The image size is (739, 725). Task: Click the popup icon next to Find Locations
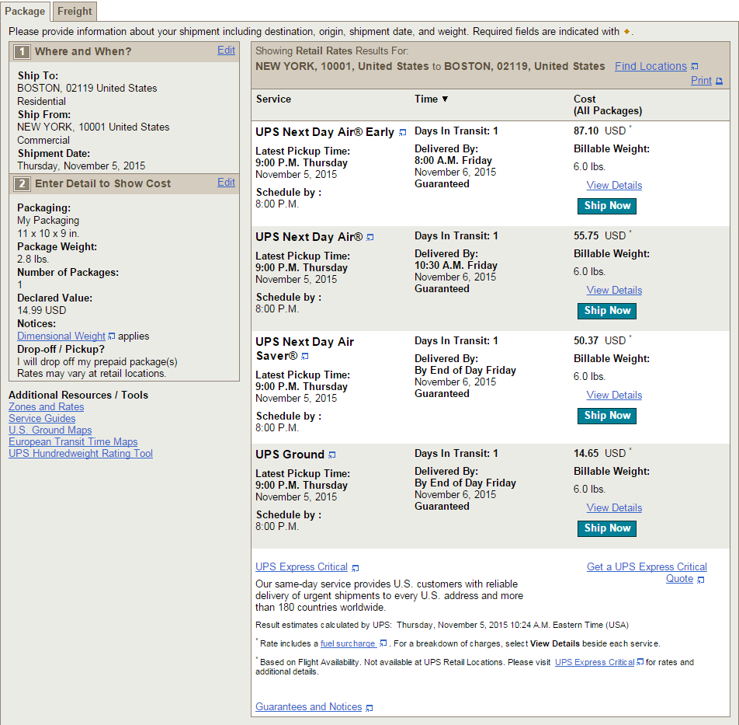(x=695, y=67)
